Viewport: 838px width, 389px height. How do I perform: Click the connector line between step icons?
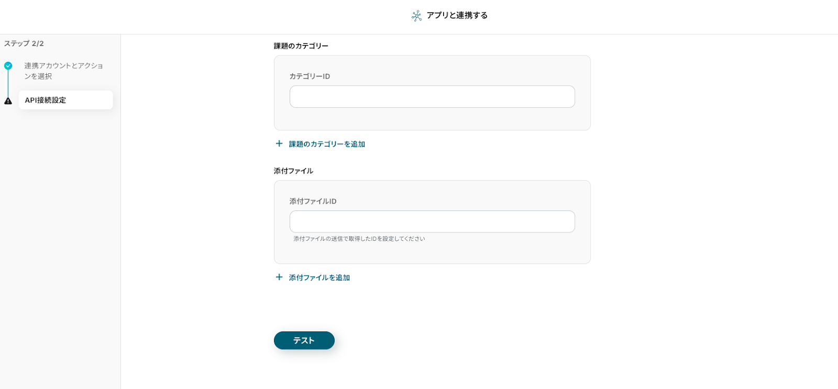pos(8,83)
